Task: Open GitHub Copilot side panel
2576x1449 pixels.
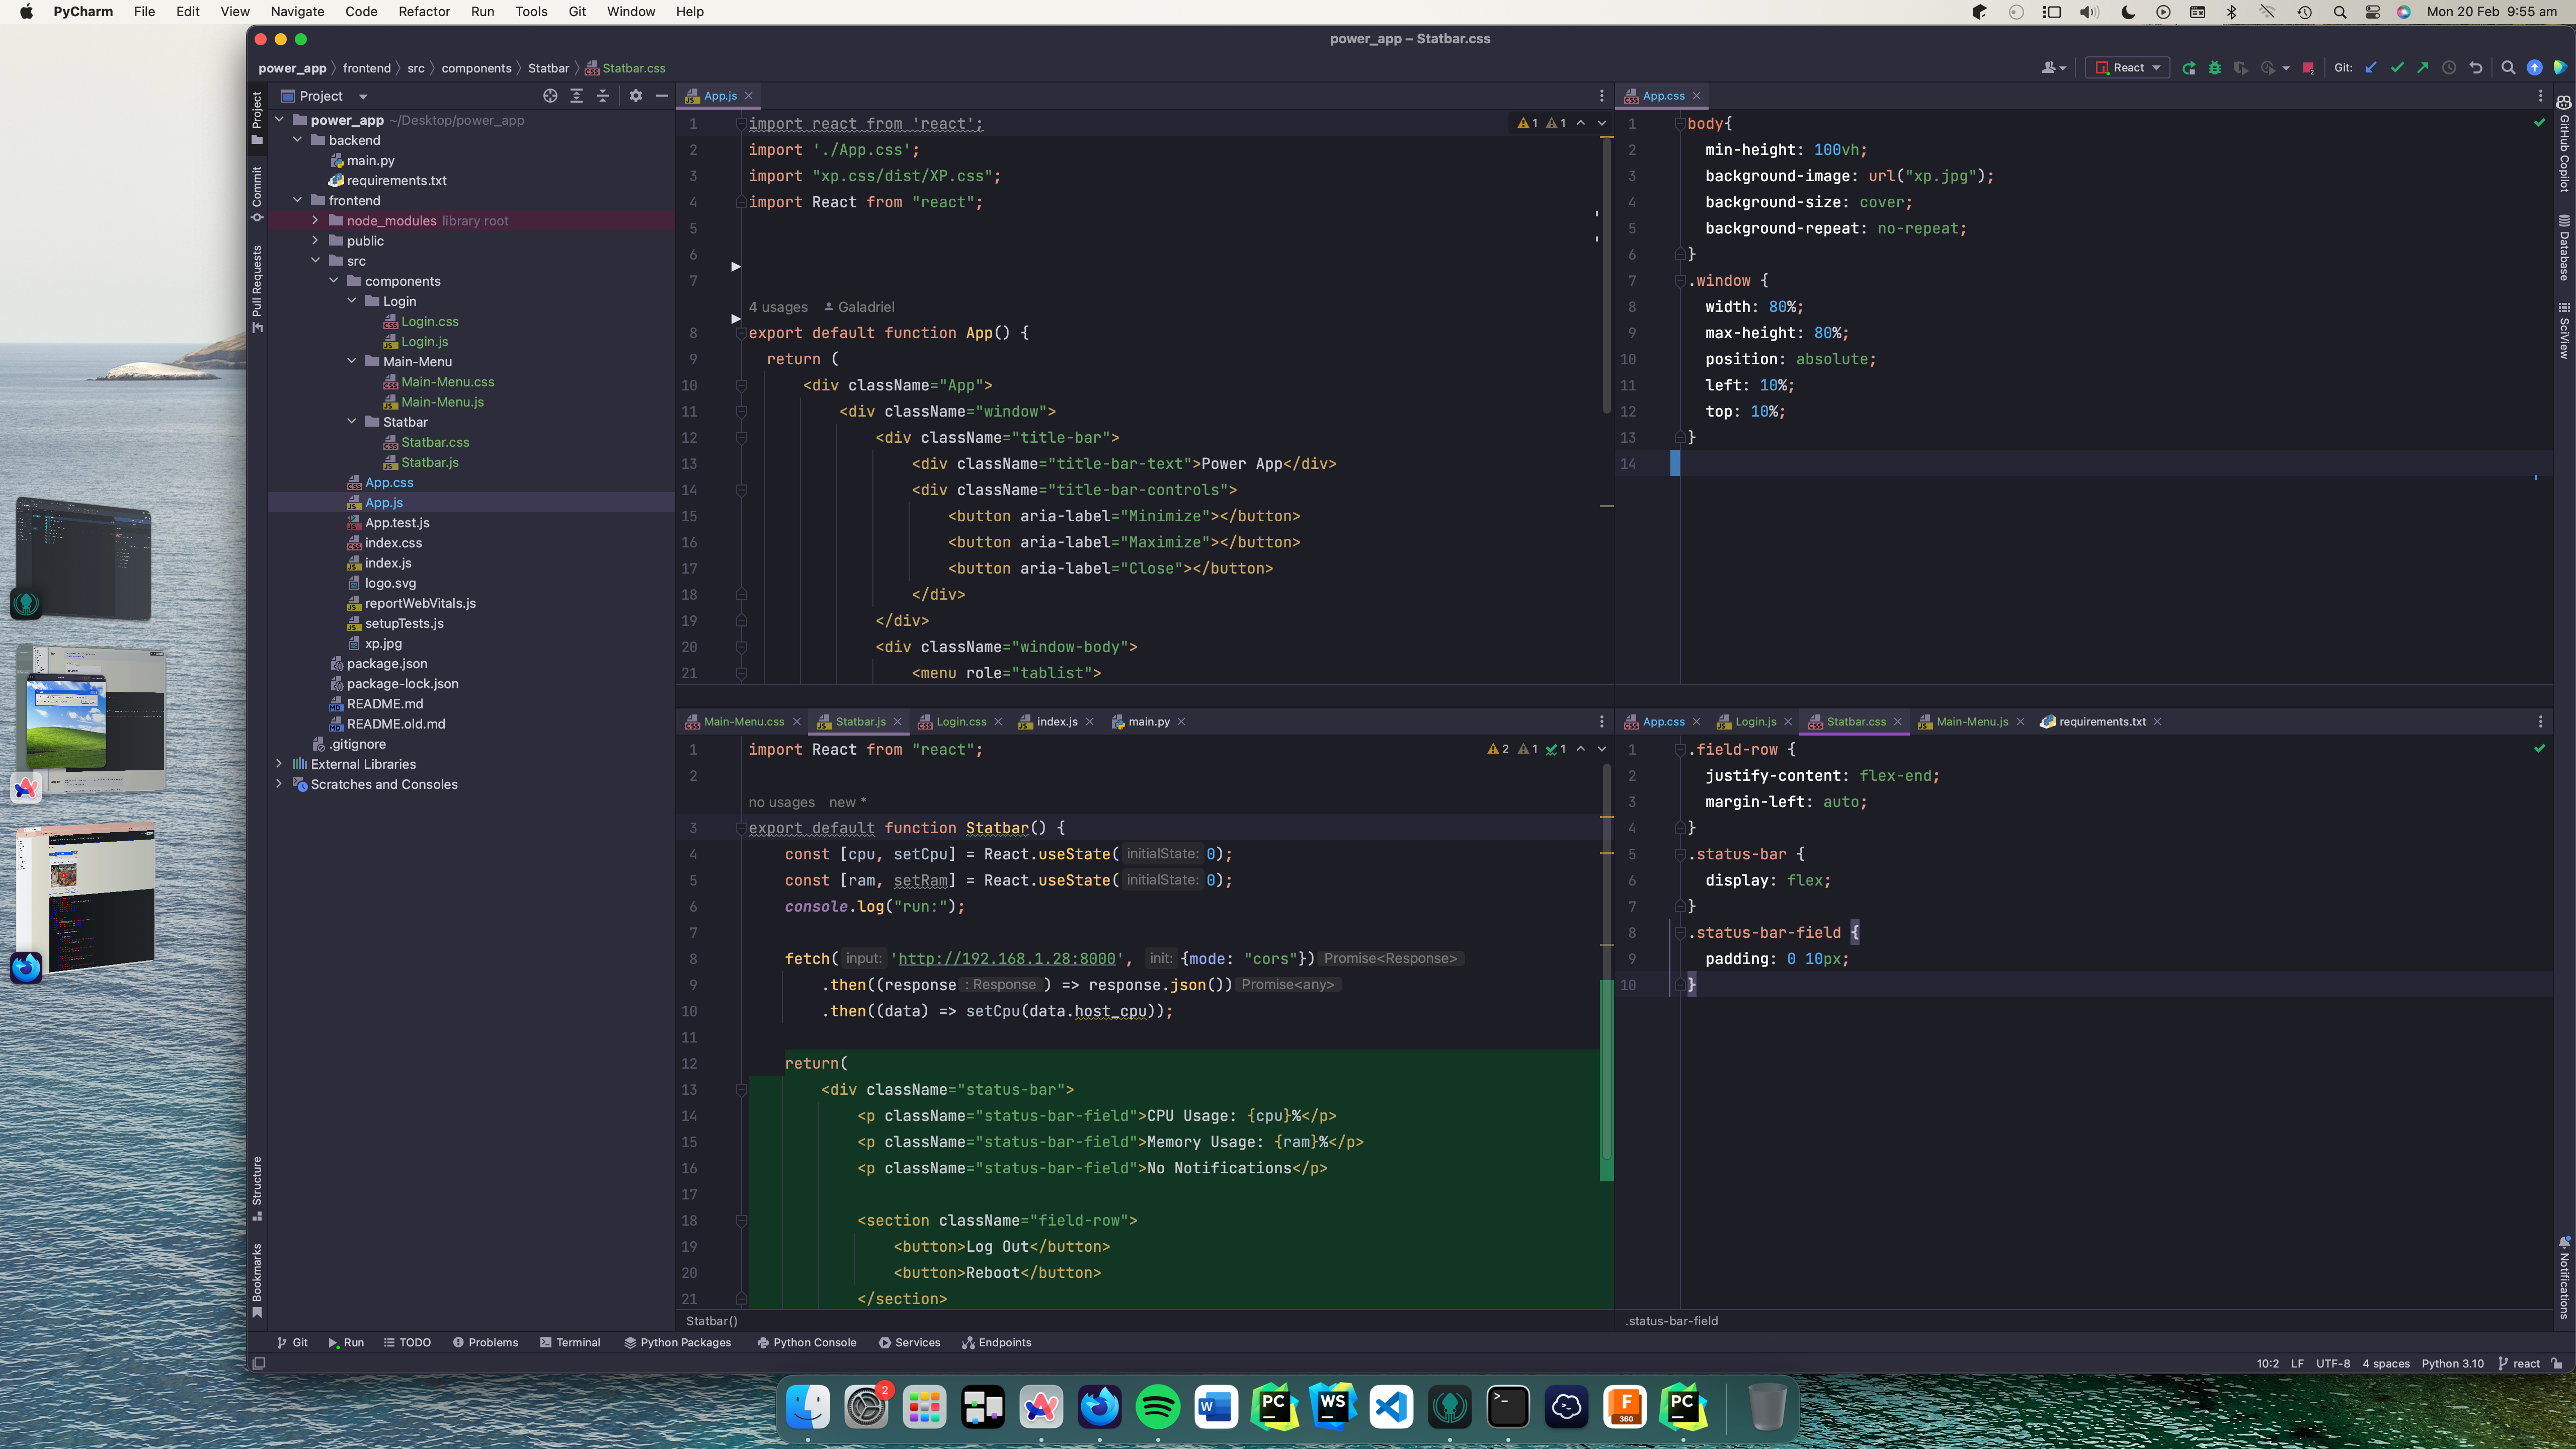Action: (2564, 143)
